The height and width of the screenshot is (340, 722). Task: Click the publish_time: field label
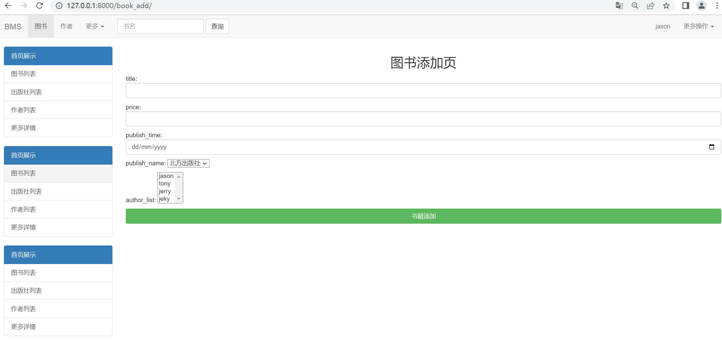(144, 135)
